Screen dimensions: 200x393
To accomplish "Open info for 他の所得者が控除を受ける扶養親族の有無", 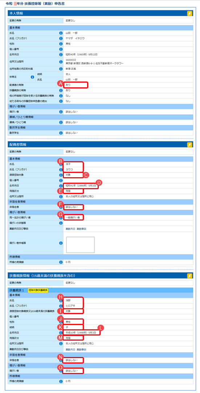I will click(61, 95).
